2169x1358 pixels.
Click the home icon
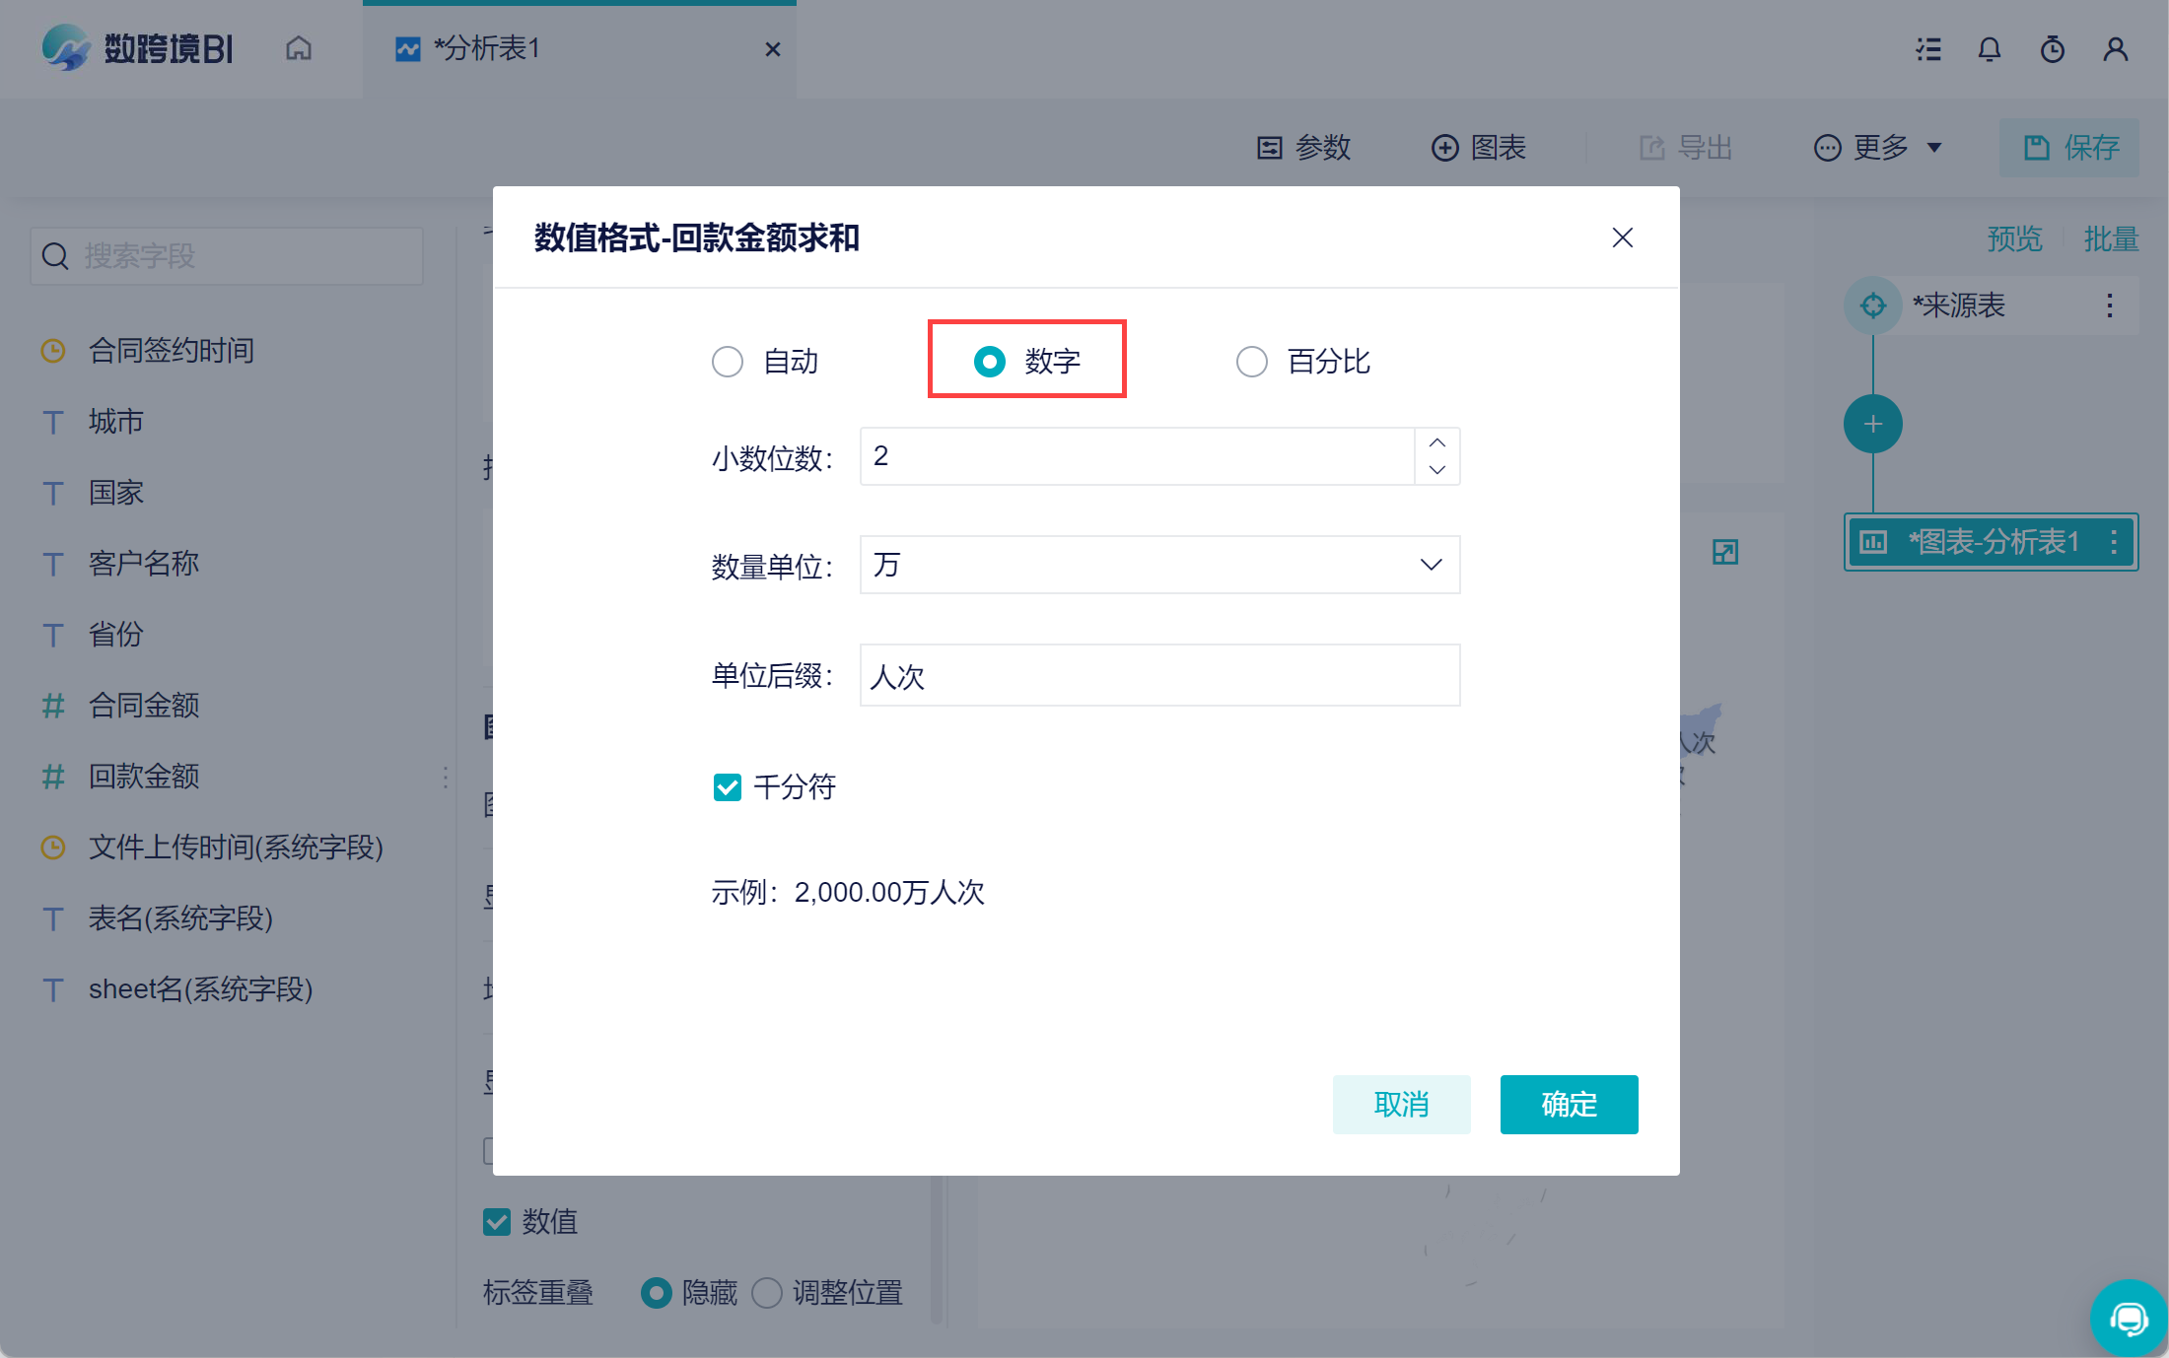click(299, 48)
